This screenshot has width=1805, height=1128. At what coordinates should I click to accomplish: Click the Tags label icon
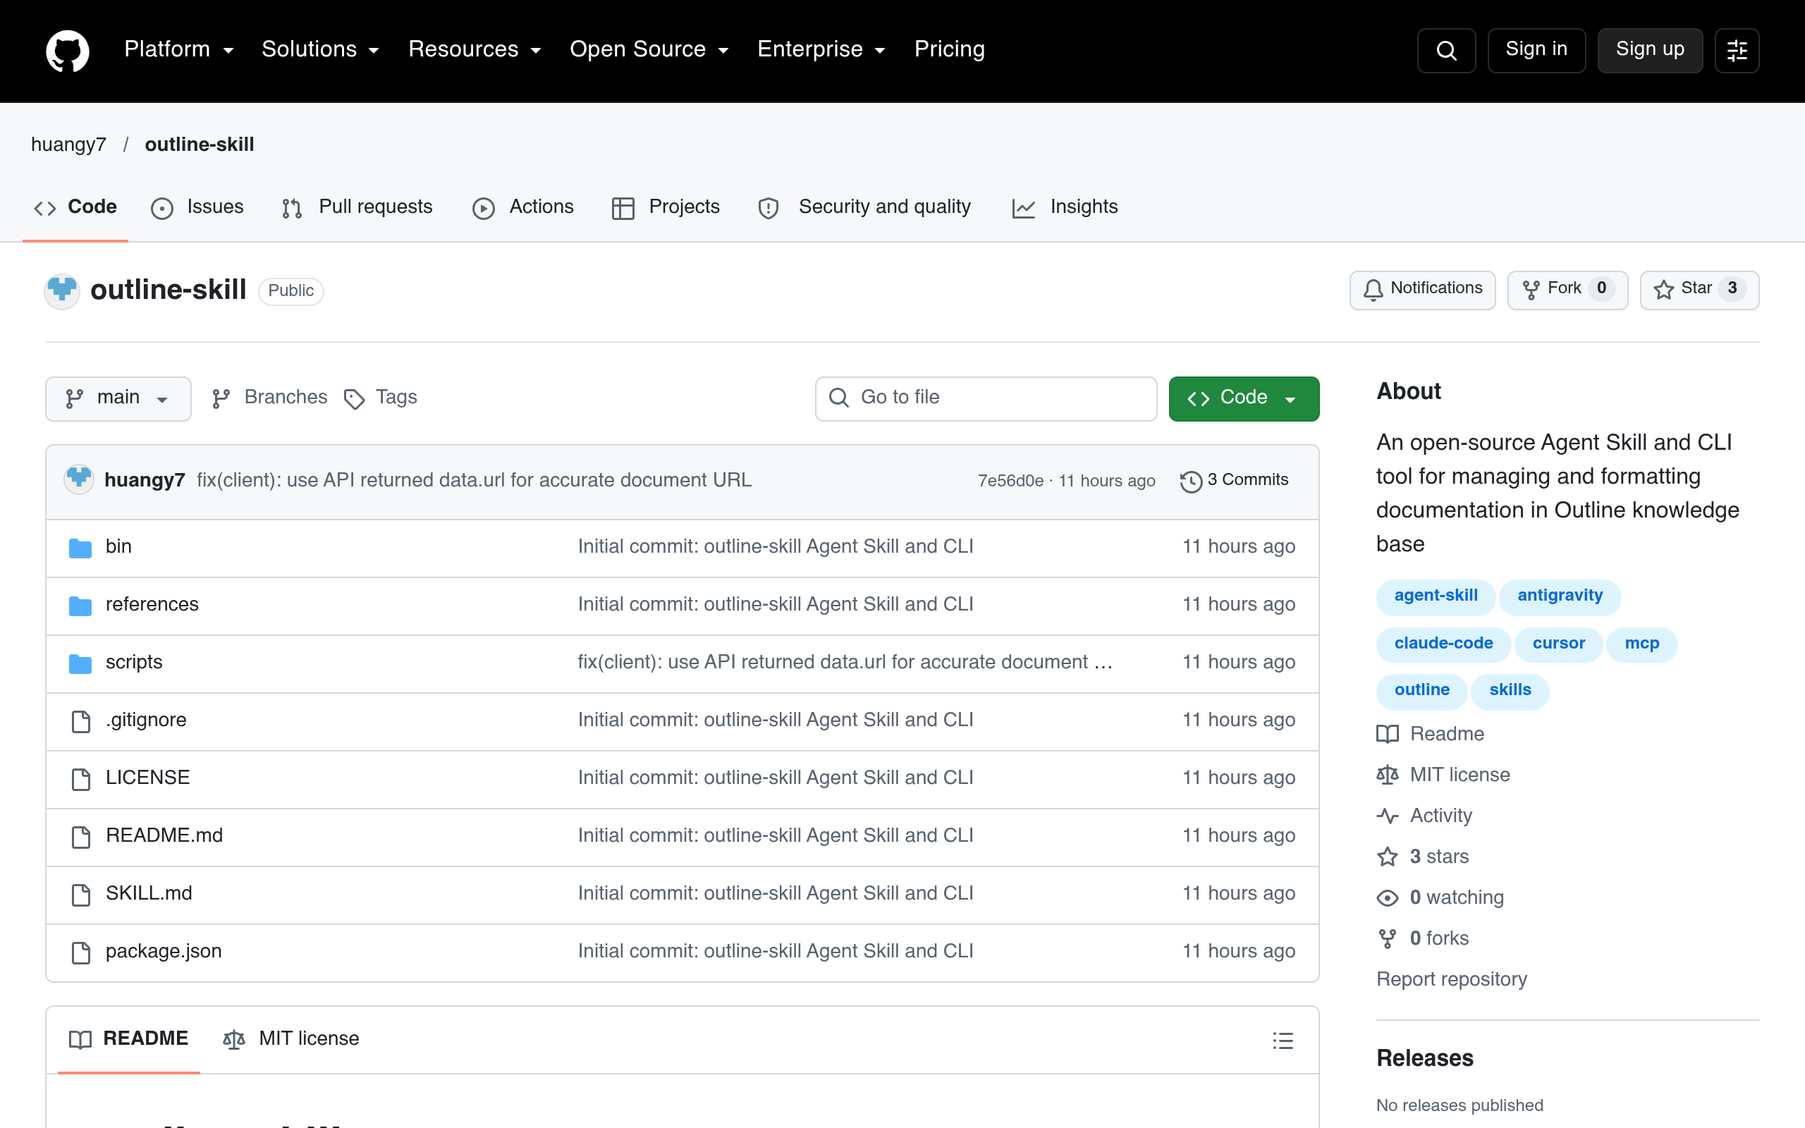coord(354,399)
